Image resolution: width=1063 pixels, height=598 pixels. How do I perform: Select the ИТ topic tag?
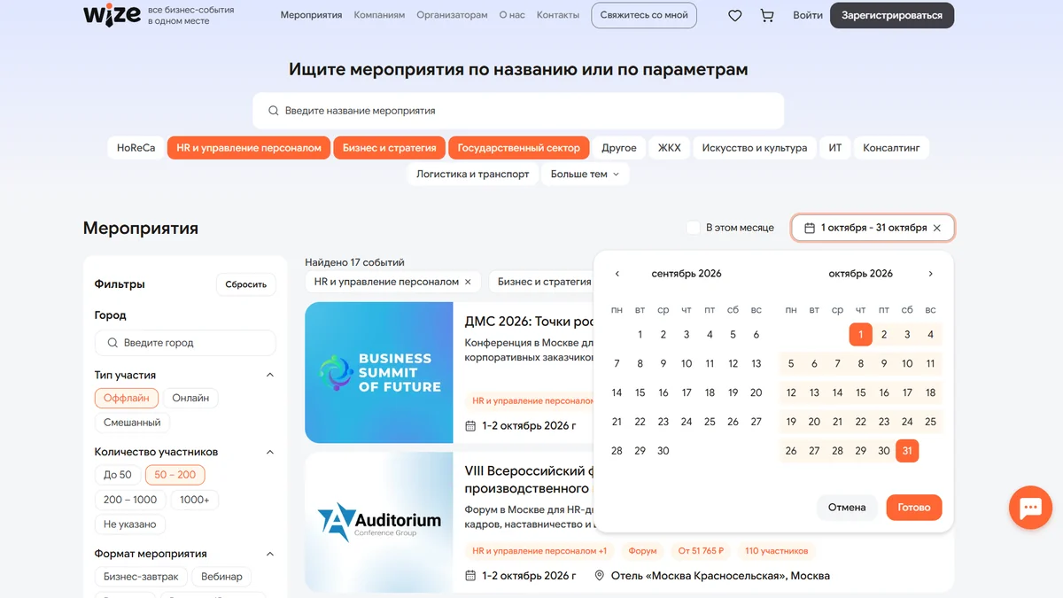coord(835,148)
